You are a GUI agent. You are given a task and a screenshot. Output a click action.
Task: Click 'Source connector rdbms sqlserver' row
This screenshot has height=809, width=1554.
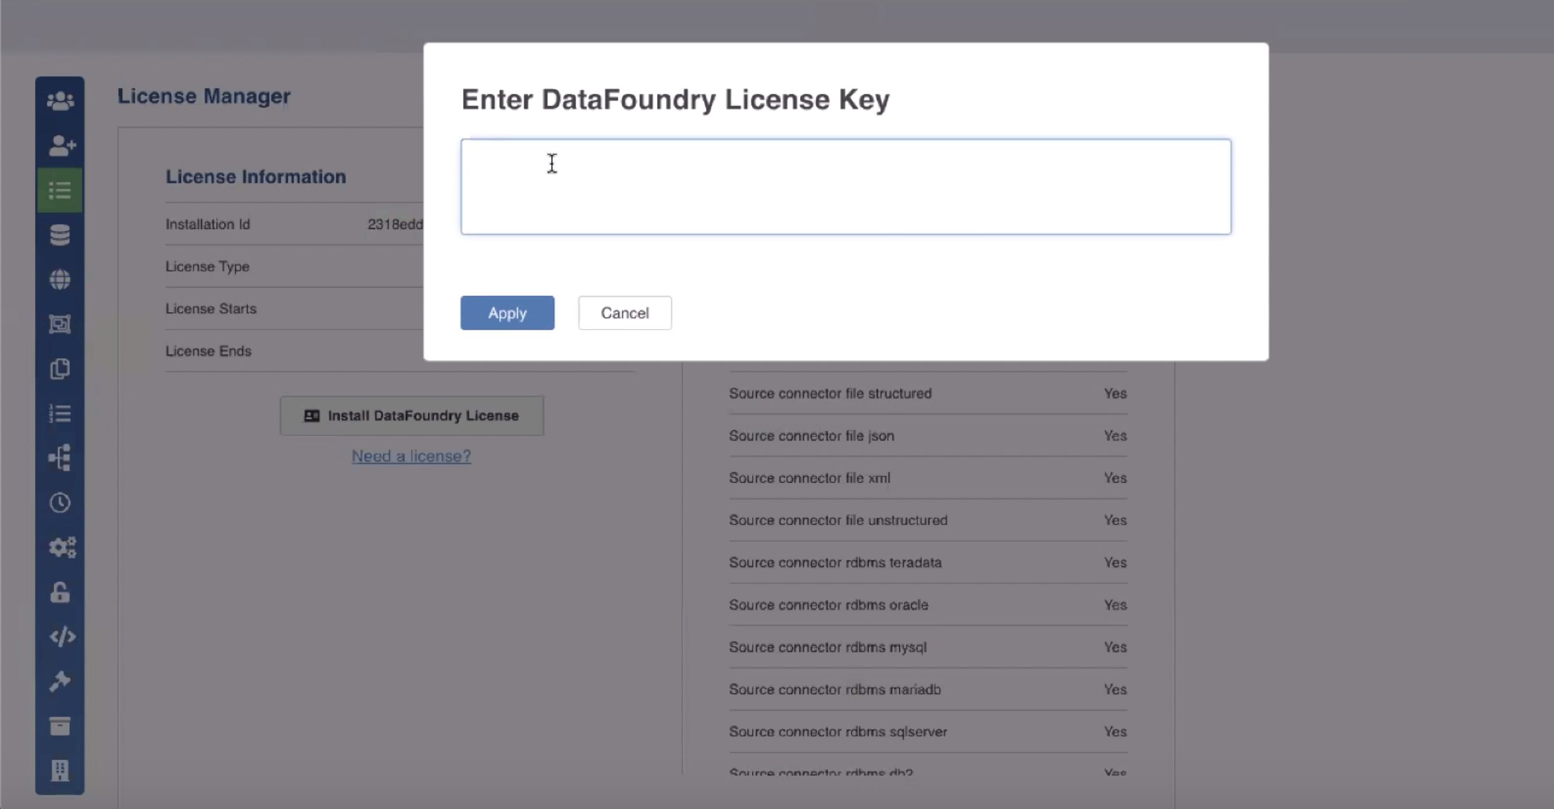point(928,732)
